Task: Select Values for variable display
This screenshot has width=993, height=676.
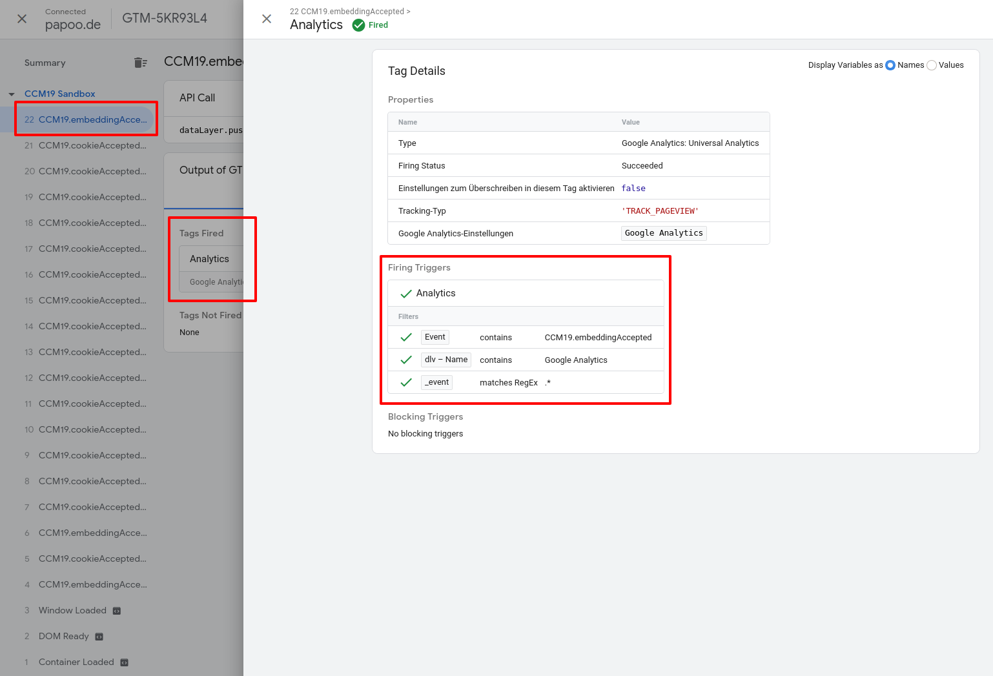Action: (x=932, y=65)
